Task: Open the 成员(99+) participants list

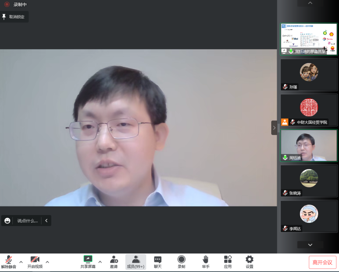Action: point(136,262)
